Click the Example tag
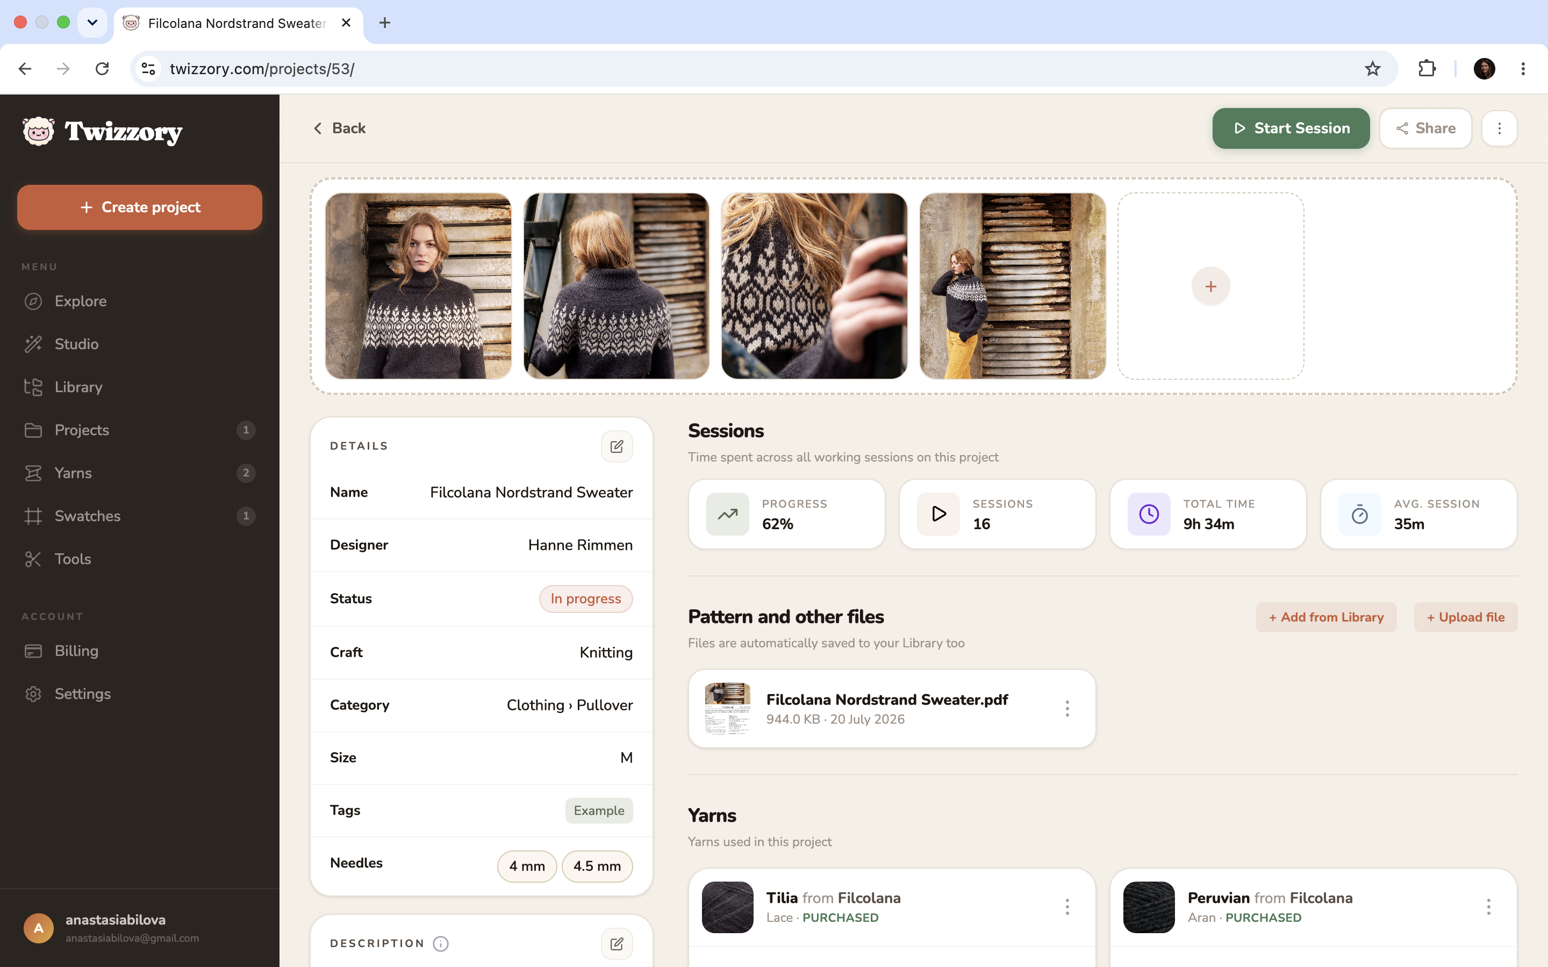This screenshot has height=967, width=1548. click(x=599, y=810)
